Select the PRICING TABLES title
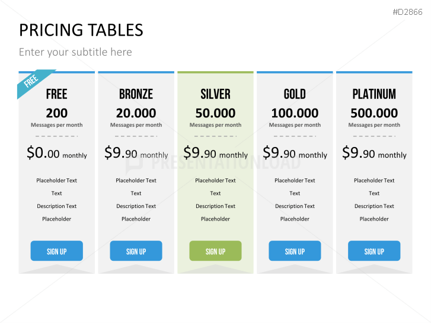 (81, 30)
